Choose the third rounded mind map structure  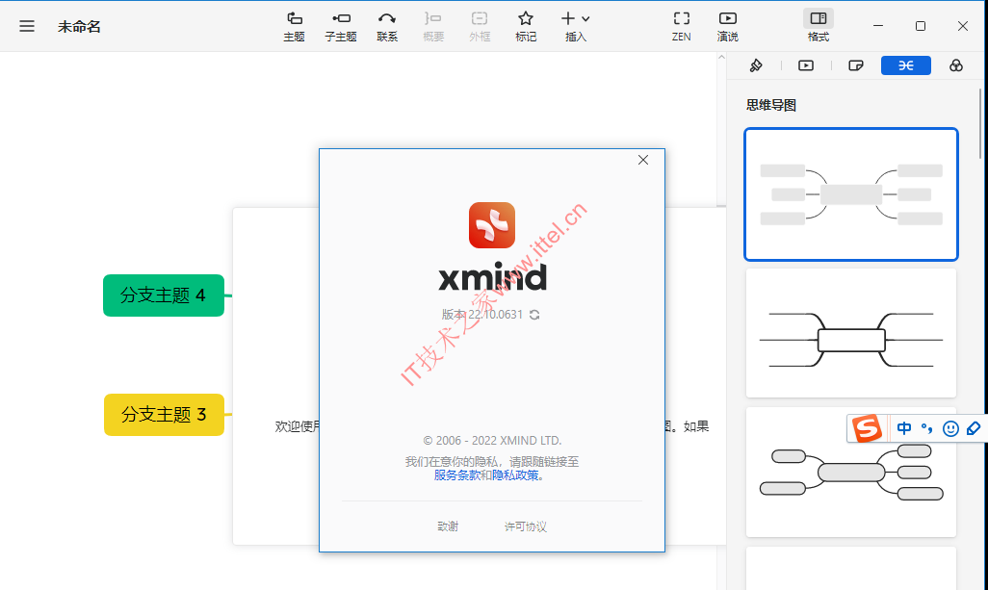tap(851, 473)
